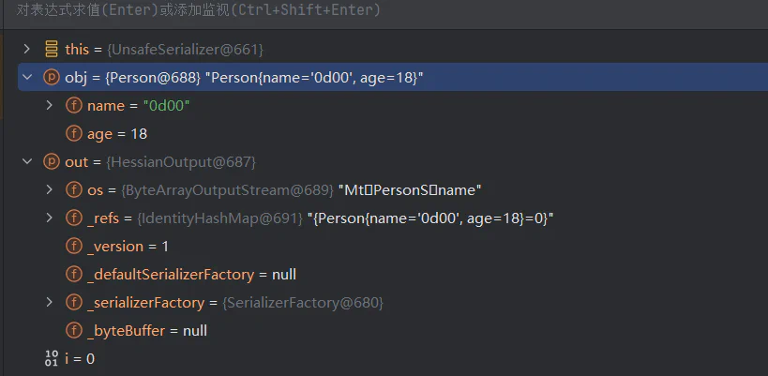Click the field icon beside _byteBuffer
This screenshot has width=768, height=376.
pos(73,330)
